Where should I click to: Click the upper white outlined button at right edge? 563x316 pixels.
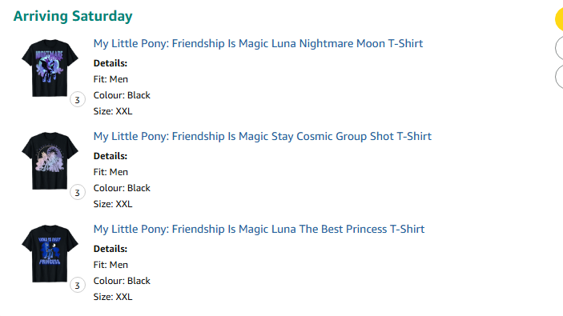[x=560, y=48]
